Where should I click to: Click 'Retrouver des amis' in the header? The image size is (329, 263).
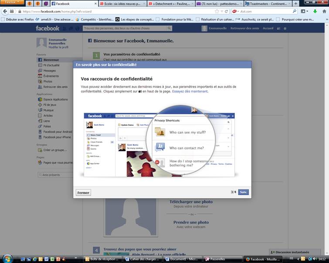point(244,28)
